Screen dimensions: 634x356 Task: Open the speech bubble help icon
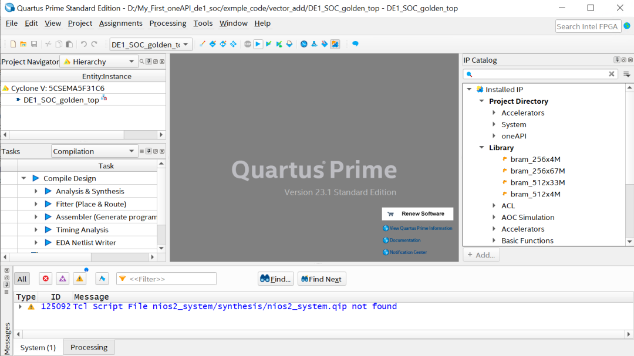point(355,43)
